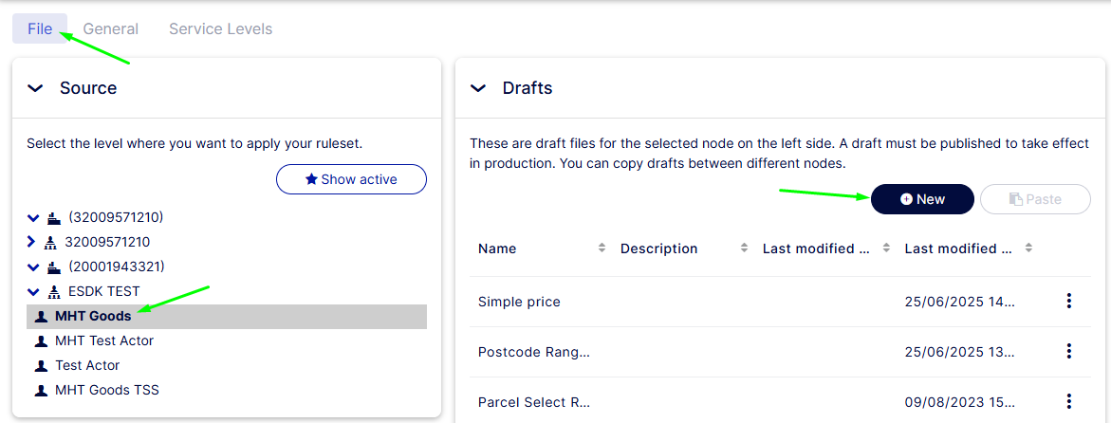Image resolution: width=1111 pixels, height=423 pixels.
Task: Open three-dot menu for Postcode Range draft
Action: coord(1068,352)
